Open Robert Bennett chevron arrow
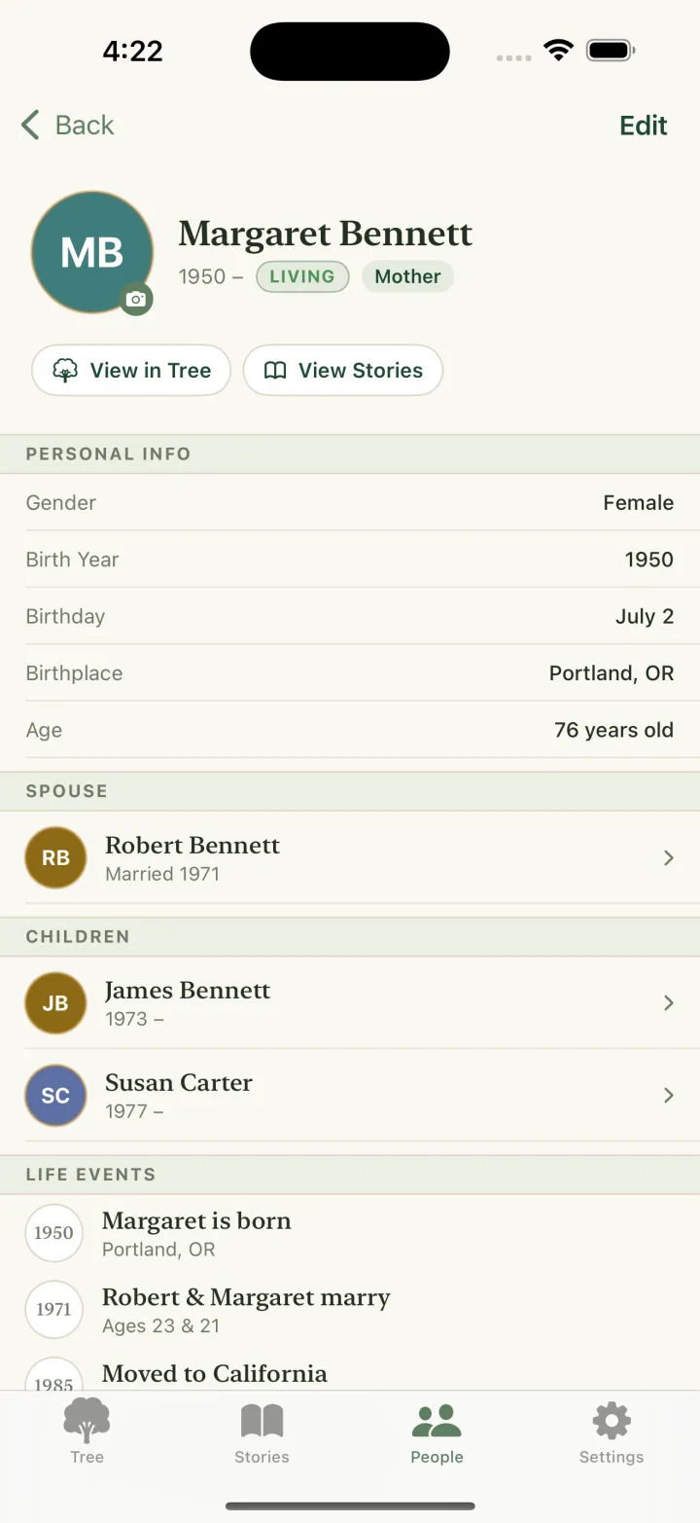 669,857
